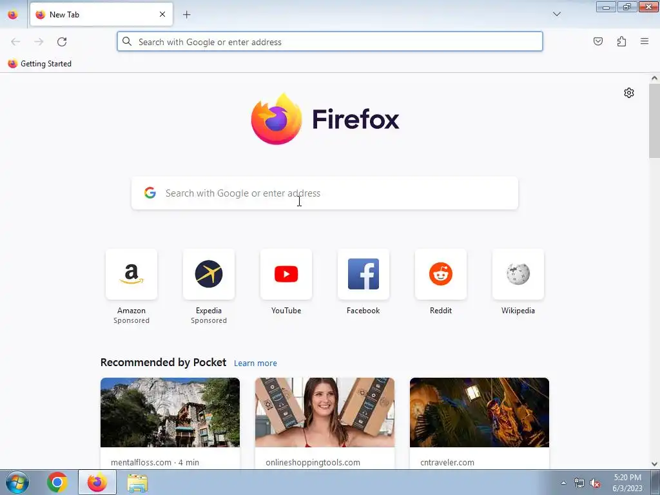This screenshot has width=660, height=495.
Task: Click the Recommended by Pocket heading
Action: tap(163, 362)
